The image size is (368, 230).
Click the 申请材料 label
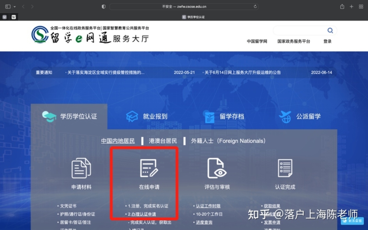pos(81,187)
